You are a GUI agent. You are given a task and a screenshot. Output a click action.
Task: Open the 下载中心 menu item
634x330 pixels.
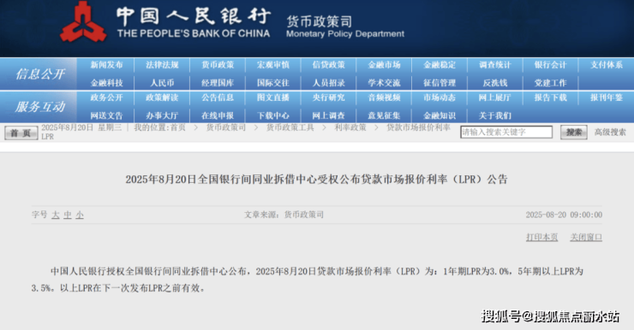pos(273,115)
